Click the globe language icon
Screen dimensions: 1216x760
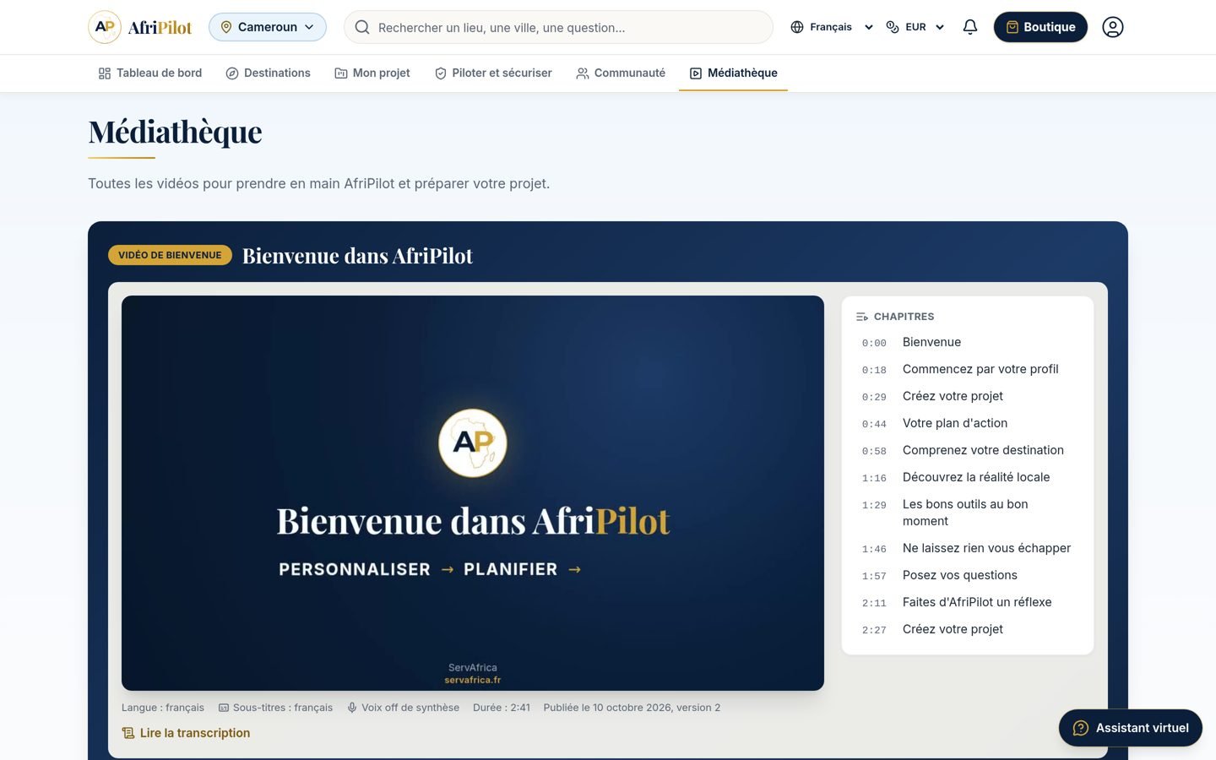797,27
